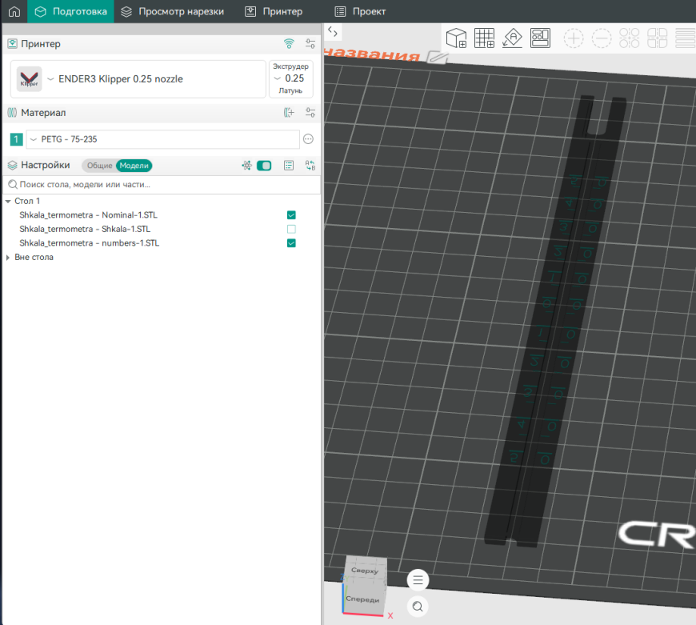Switch settings to Модели
The width and height of the screenshot is (696, 625).
point(134,166)
